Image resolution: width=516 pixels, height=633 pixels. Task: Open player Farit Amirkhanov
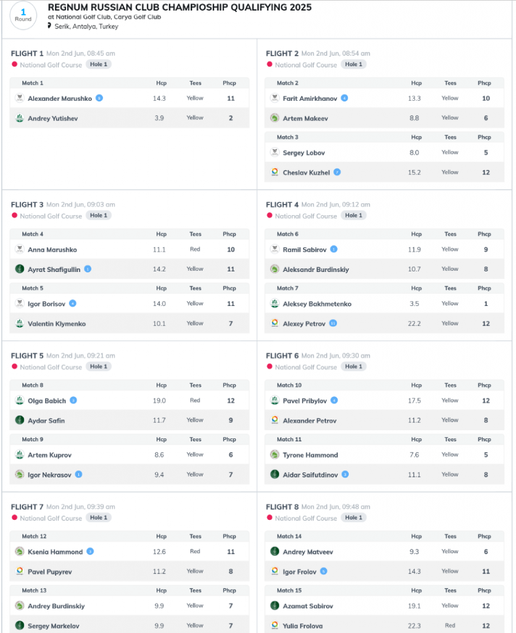point(310,98)
